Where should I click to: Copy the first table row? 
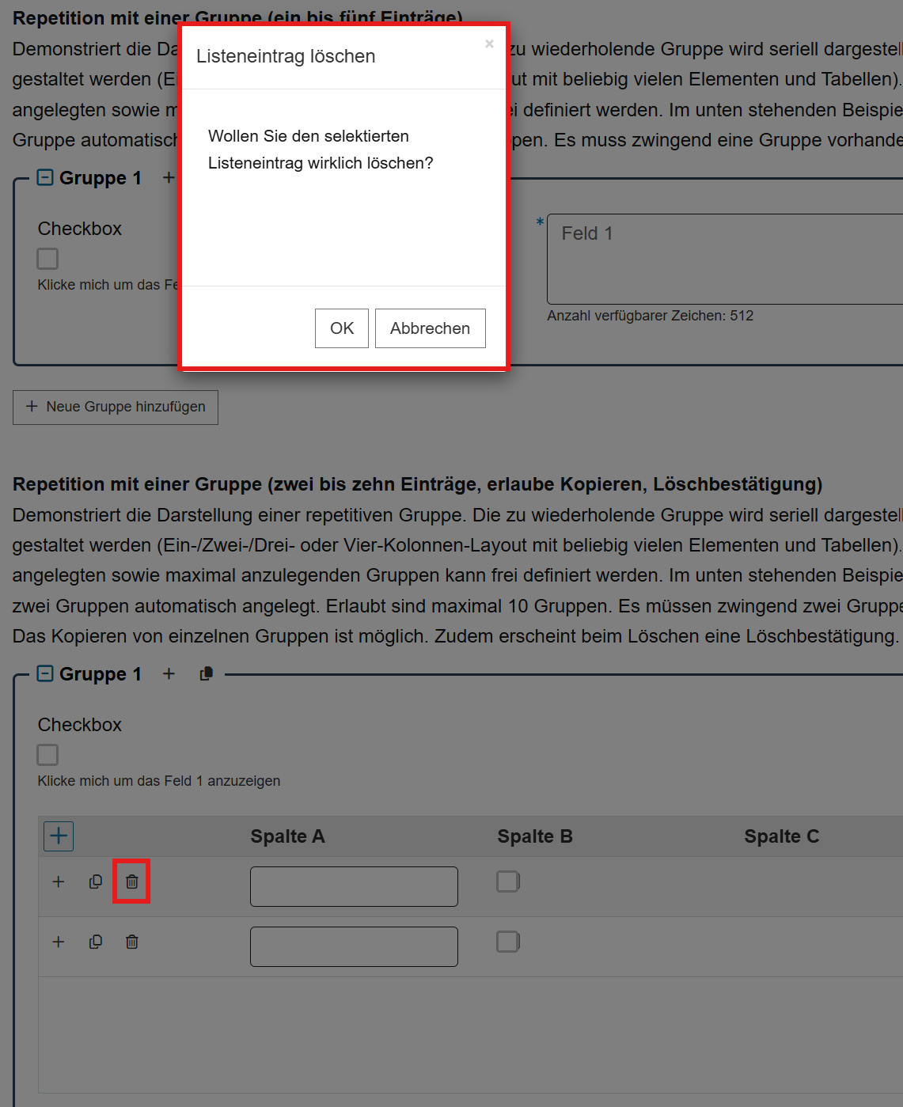[96, 881]
